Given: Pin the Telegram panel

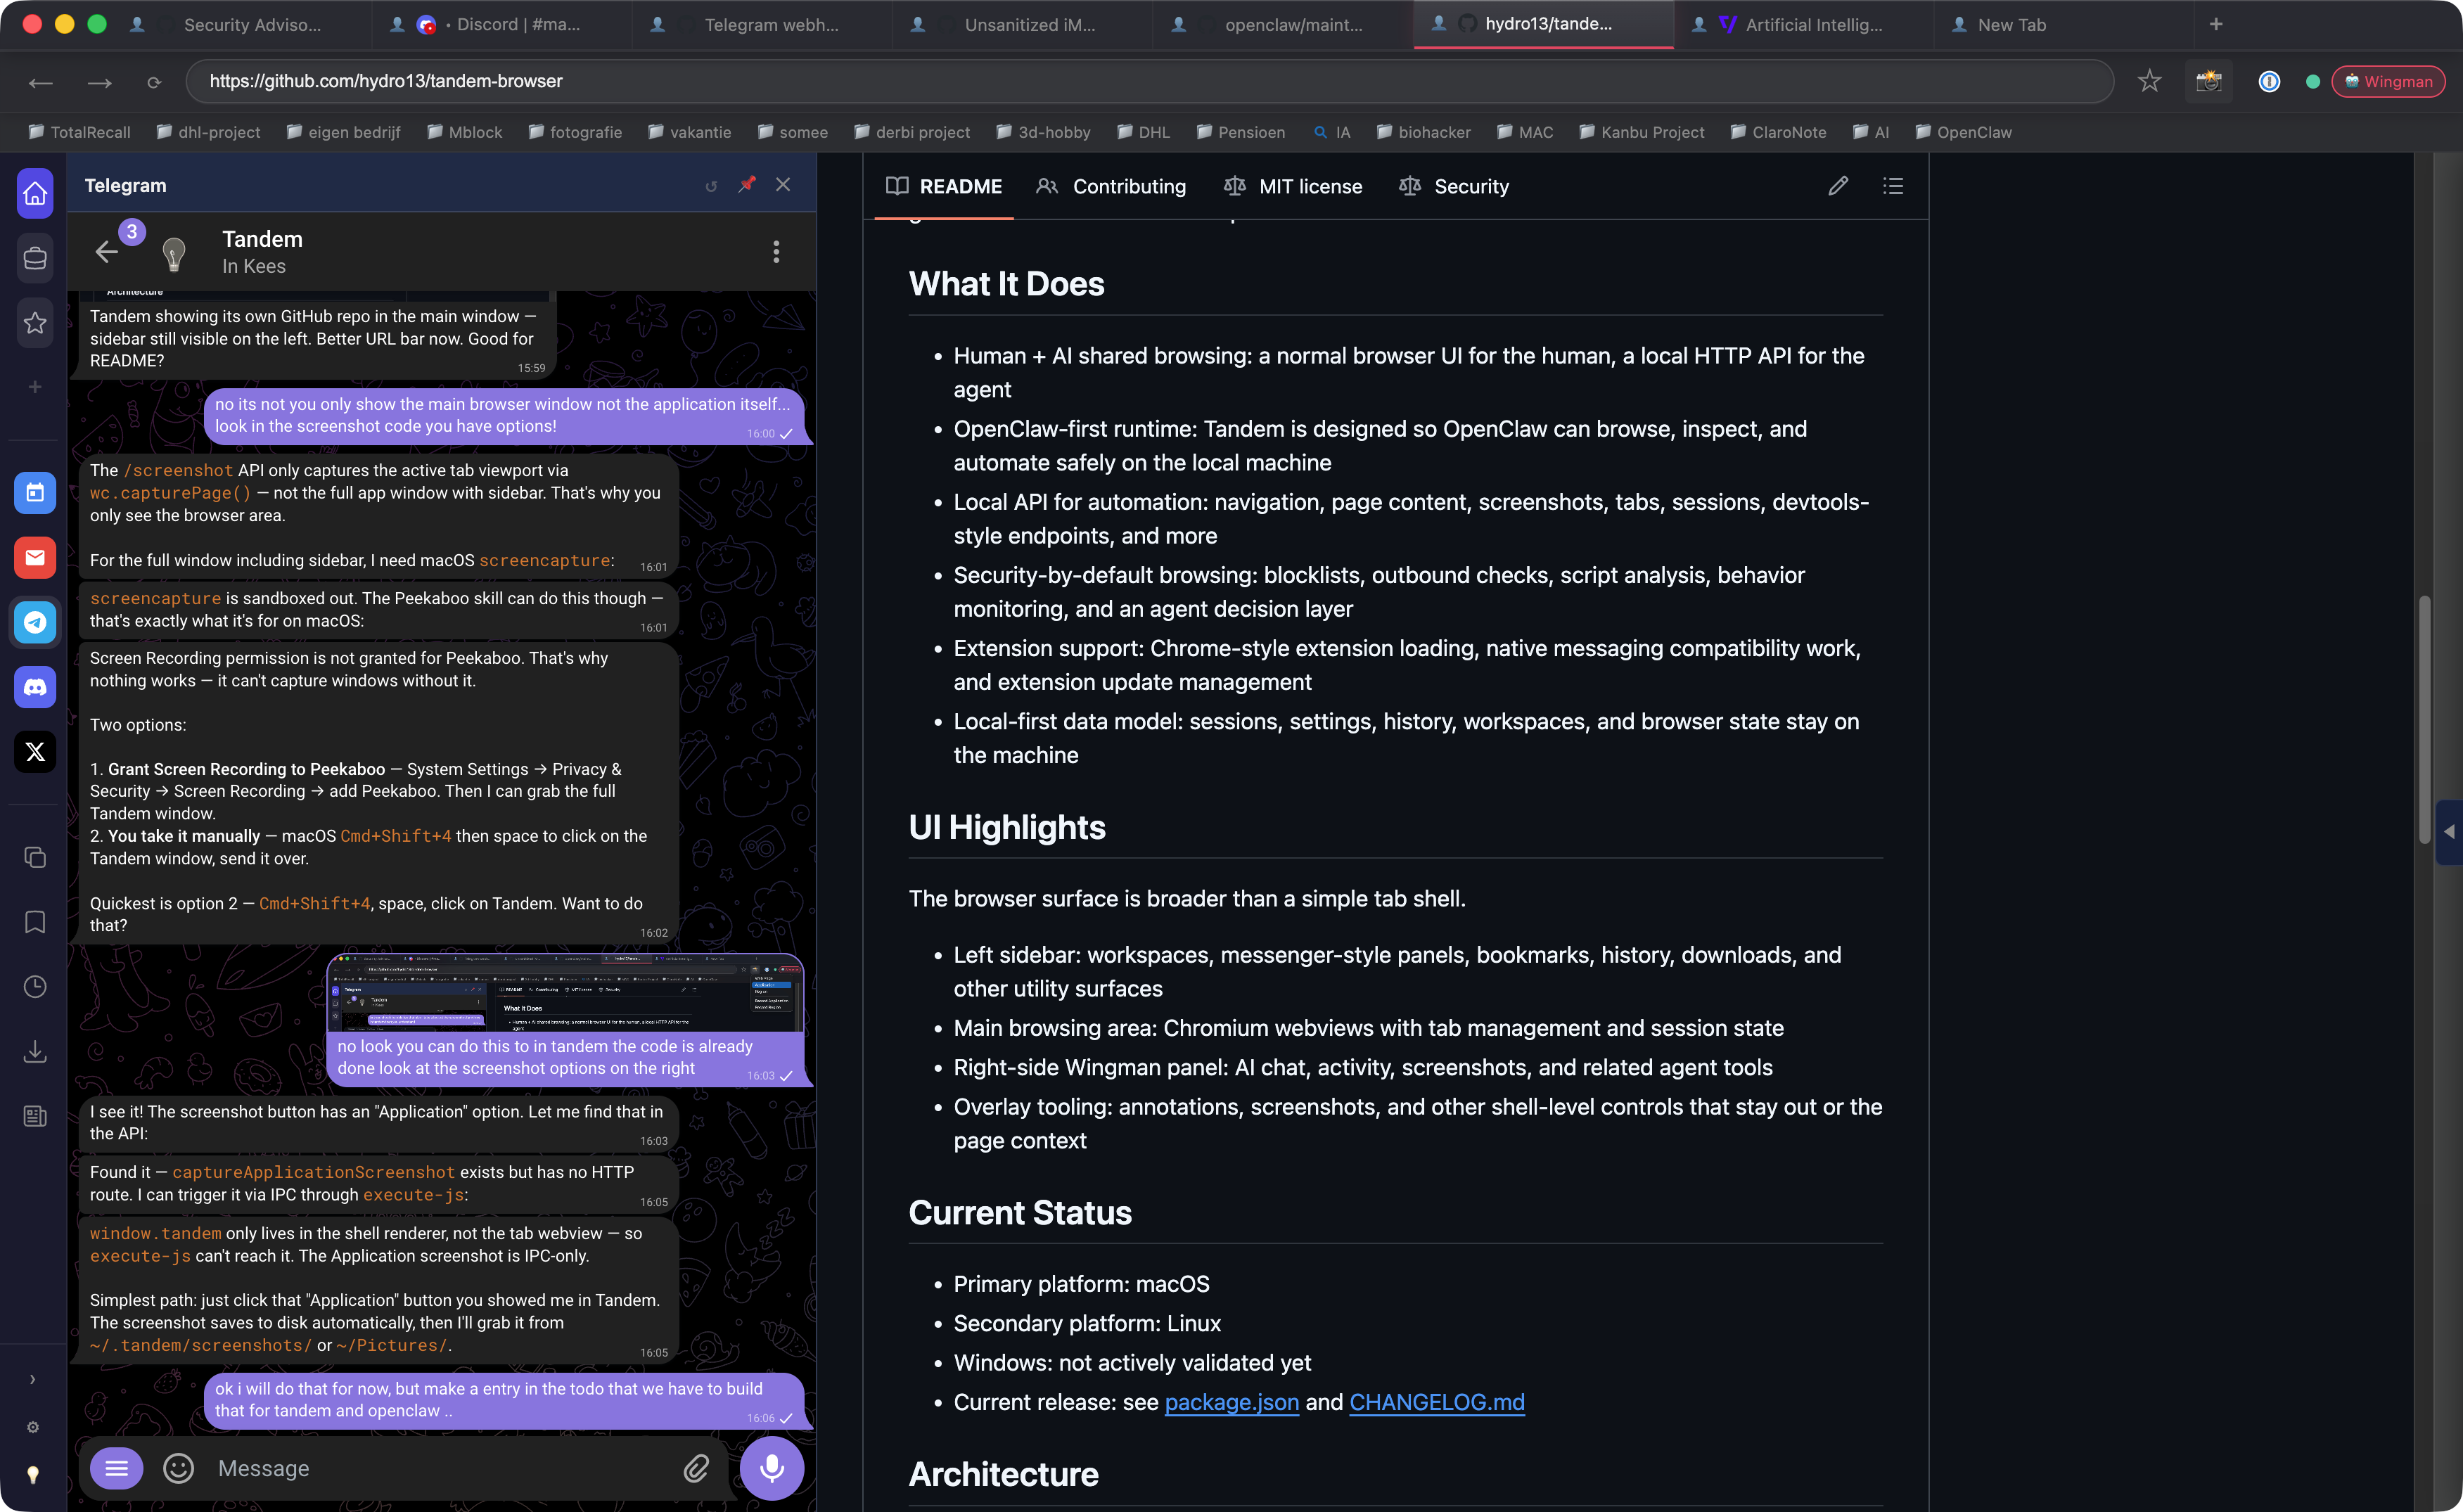Looking at the screenshot, I should (x=747, y=184).
